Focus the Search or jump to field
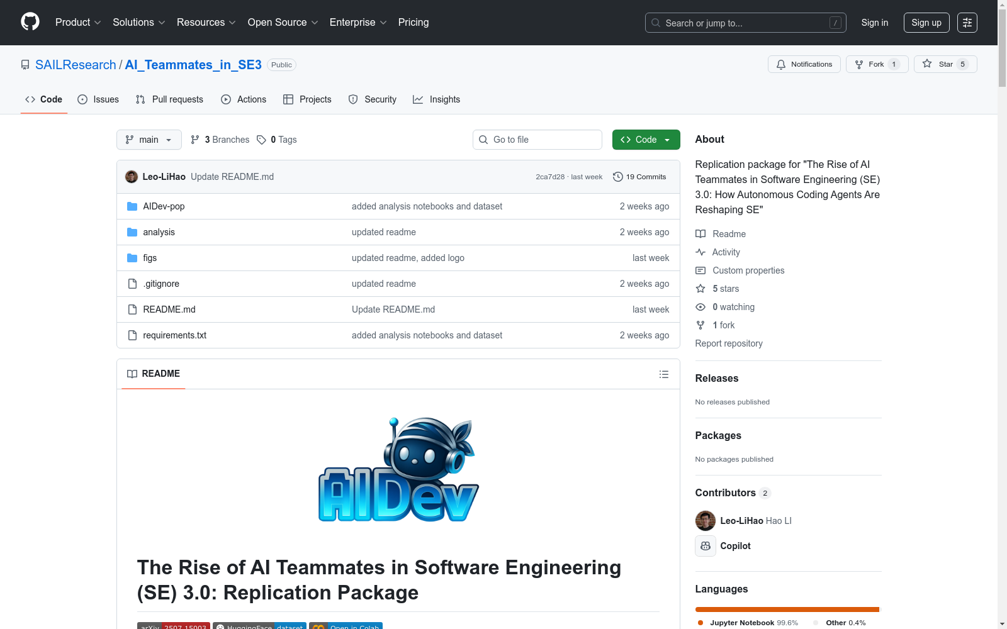 pos(746,23)
